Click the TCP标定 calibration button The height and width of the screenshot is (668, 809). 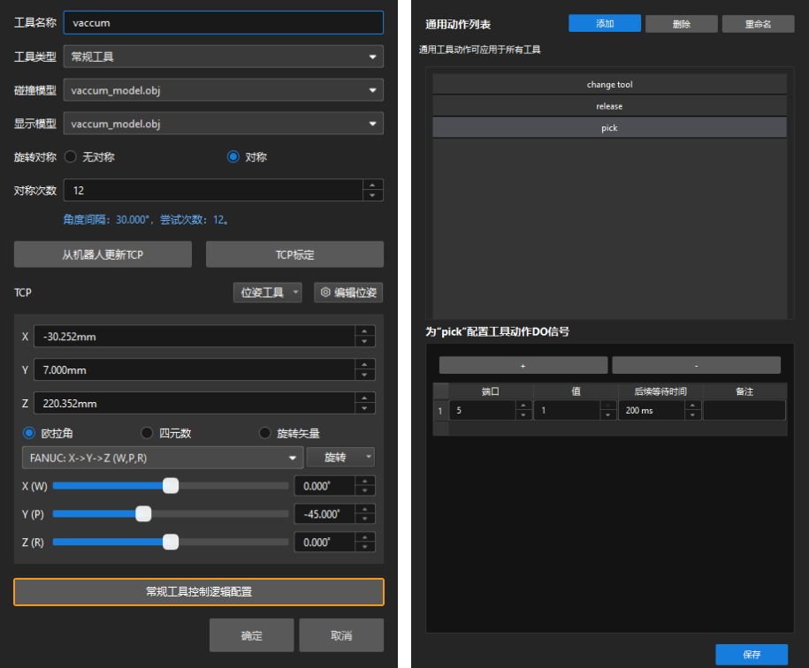click(295, 254)
